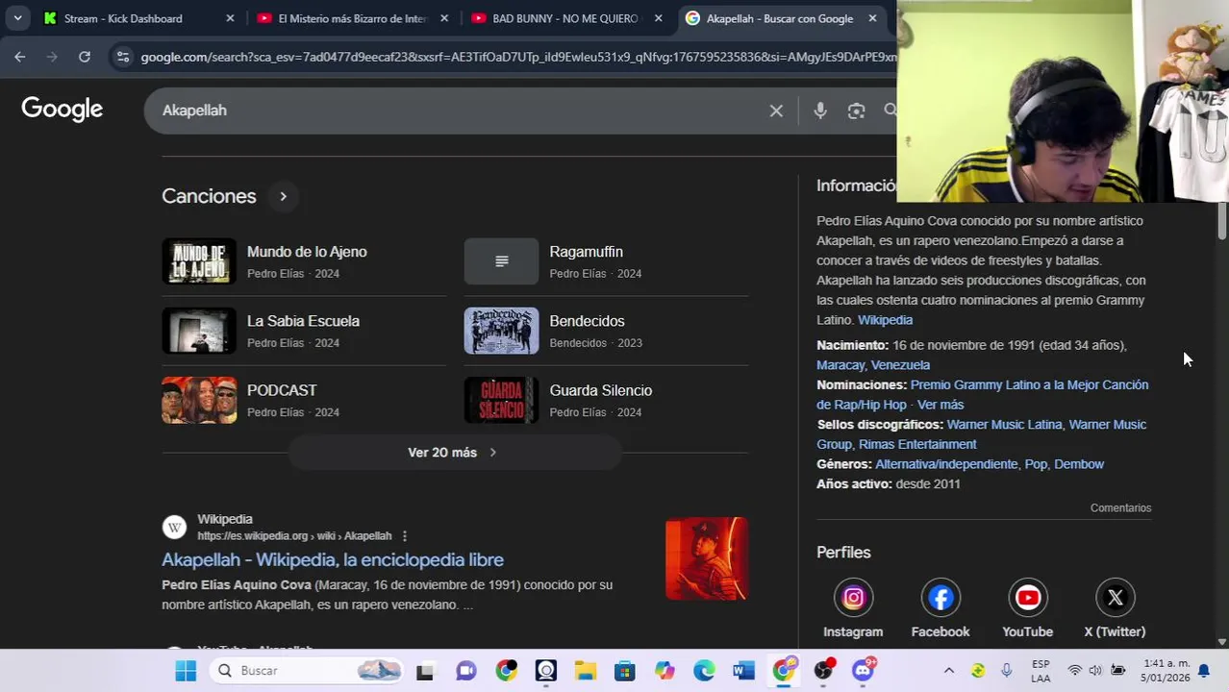Click Wikipedia favicon of first result
The width and height of the screenshot is (1229, 692).
click(174, 527)
